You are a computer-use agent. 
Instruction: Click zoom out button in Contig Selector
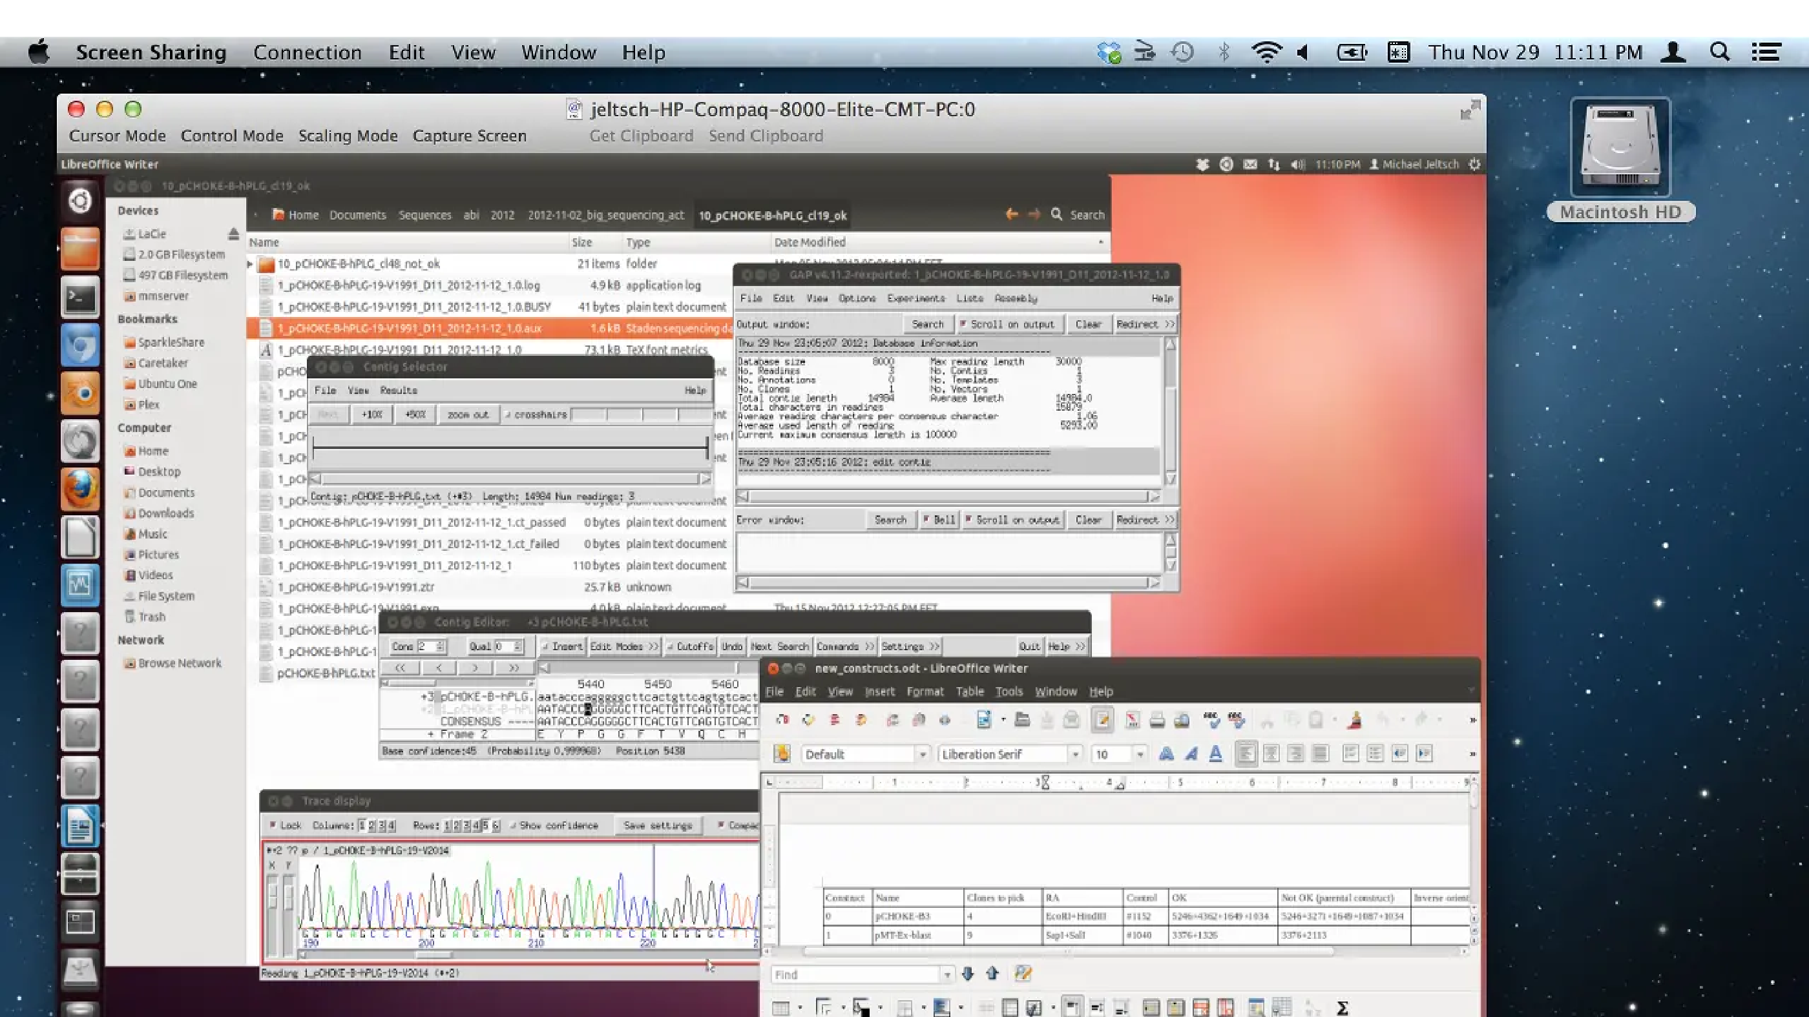tap(468, 415)
